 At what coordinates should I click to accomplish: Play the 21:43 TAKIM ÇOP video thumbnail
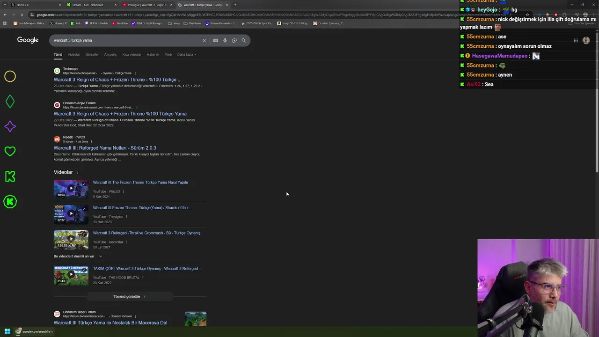pos(71,275)
